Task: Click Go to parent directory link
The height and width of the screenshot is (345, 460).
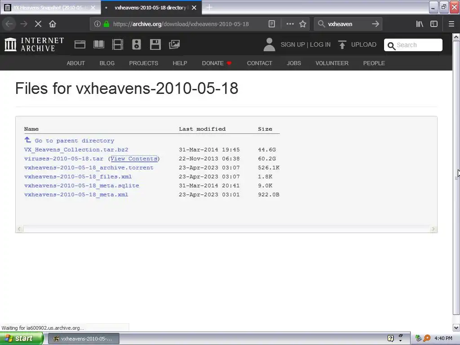Action: click(x=75, y=141)
